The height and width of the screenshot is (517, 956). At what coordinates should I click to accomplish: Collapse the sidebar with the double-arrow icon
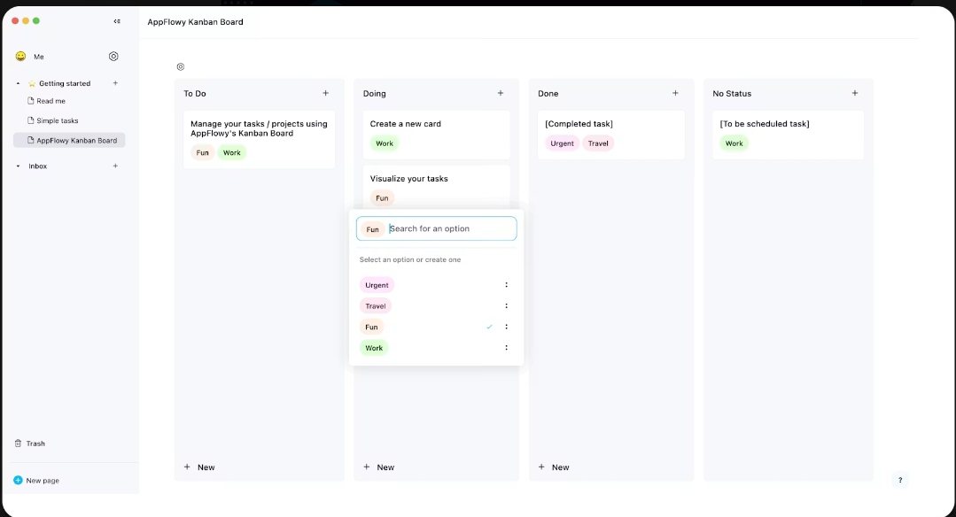[x=117, y=21]
